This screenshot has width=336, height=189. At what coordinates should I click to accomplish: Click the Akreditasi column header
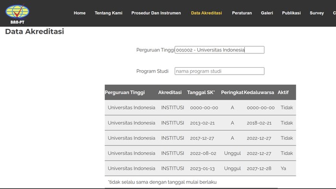170,92
